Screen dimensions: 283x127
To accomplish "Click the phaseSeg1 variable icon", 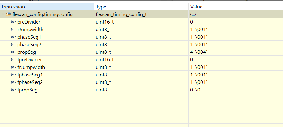I will click(x=14, y=37).
